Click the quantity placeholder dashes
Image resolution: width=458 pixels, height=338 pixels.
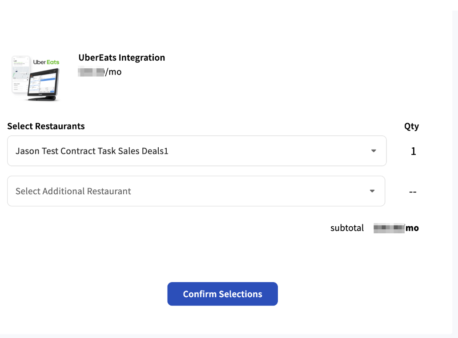pos(413,192)
